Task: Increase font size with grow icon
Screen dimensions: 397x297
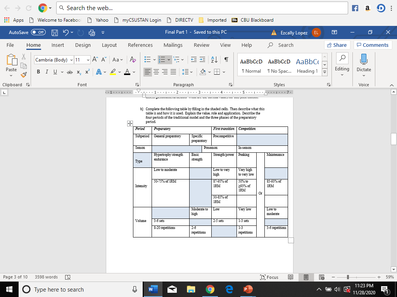Action: click(95, 60)
